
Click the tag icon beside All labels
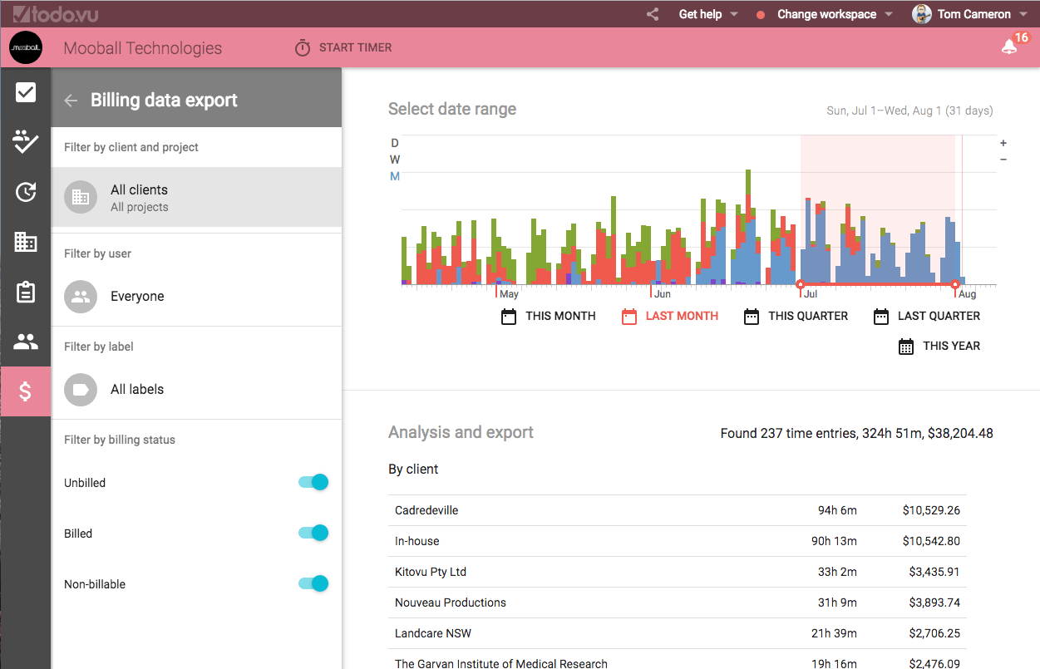click(x=81, y=390)
